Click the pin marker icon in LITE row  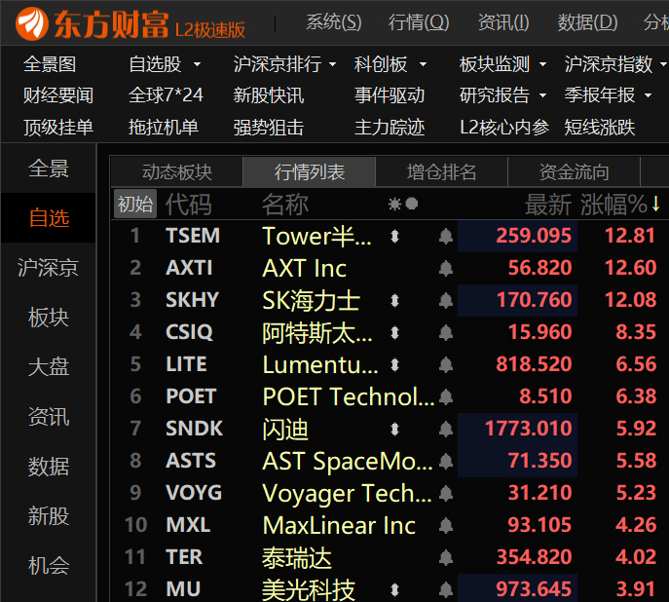(x=394, y=364)
